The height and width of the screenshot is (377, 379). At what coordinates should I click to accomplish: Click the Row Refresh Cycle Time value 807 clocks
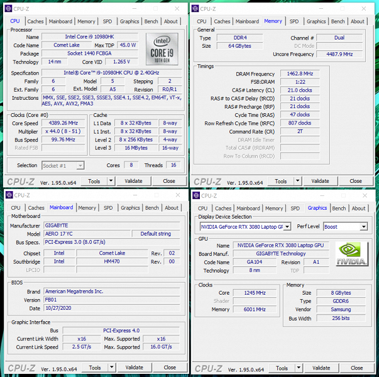coord(300,123)
